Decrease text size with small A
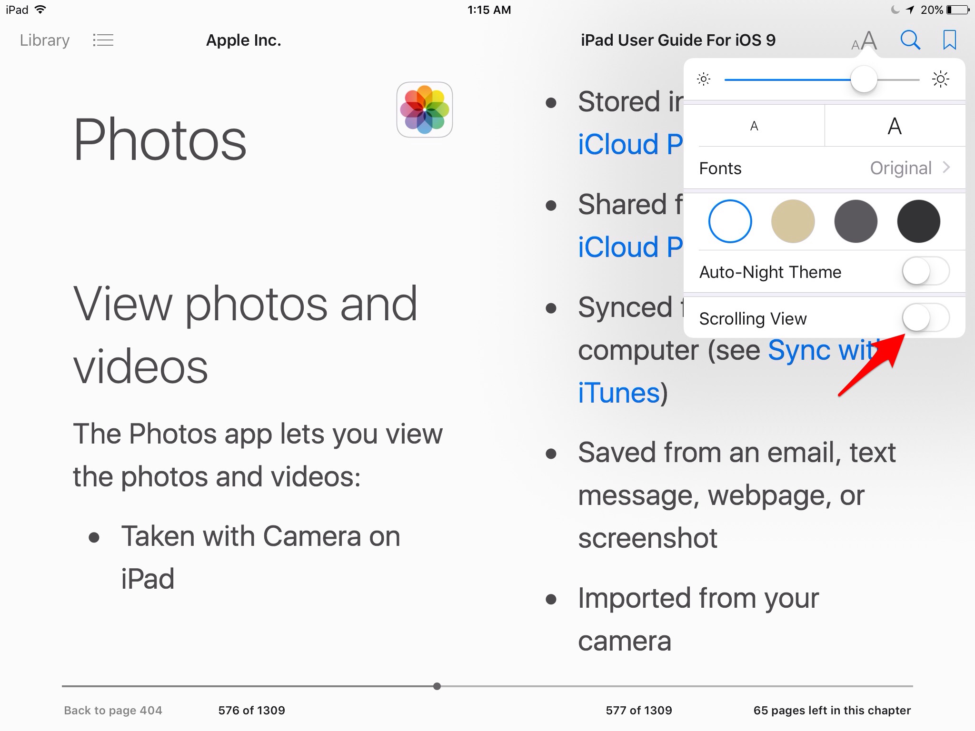This screenshot has height=731, width=975. coord(754,126)
